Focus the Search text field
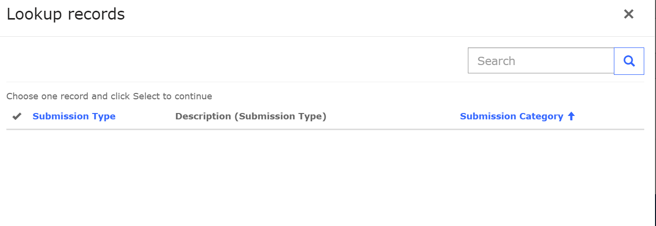This screenshot has height=226, width=656. click(541, 61)
